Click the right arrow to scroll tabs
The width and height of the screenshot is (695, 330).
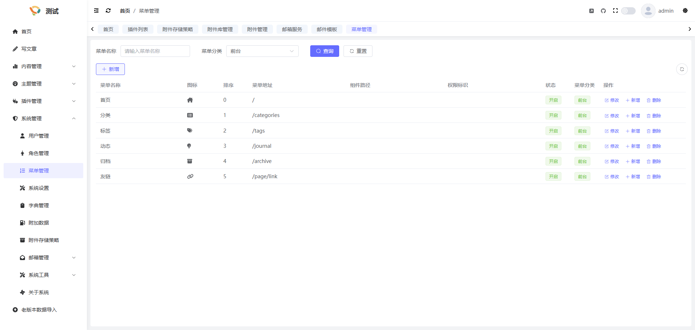(690, 29)
